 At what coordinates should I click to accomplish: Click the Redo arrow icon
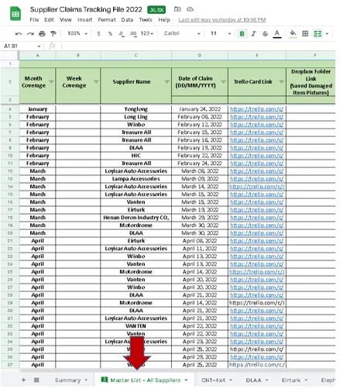(x=30, y=33)
